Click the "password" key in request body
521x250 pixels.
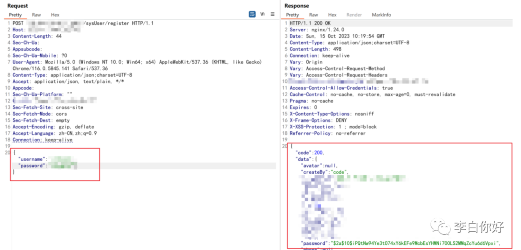point(30,166)
